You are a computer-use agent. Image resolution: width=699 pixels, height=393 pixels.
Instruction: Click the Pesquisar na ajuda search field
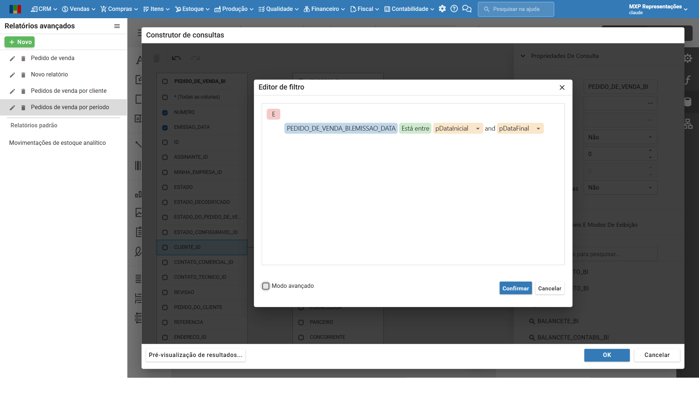[x=516, y=9]
